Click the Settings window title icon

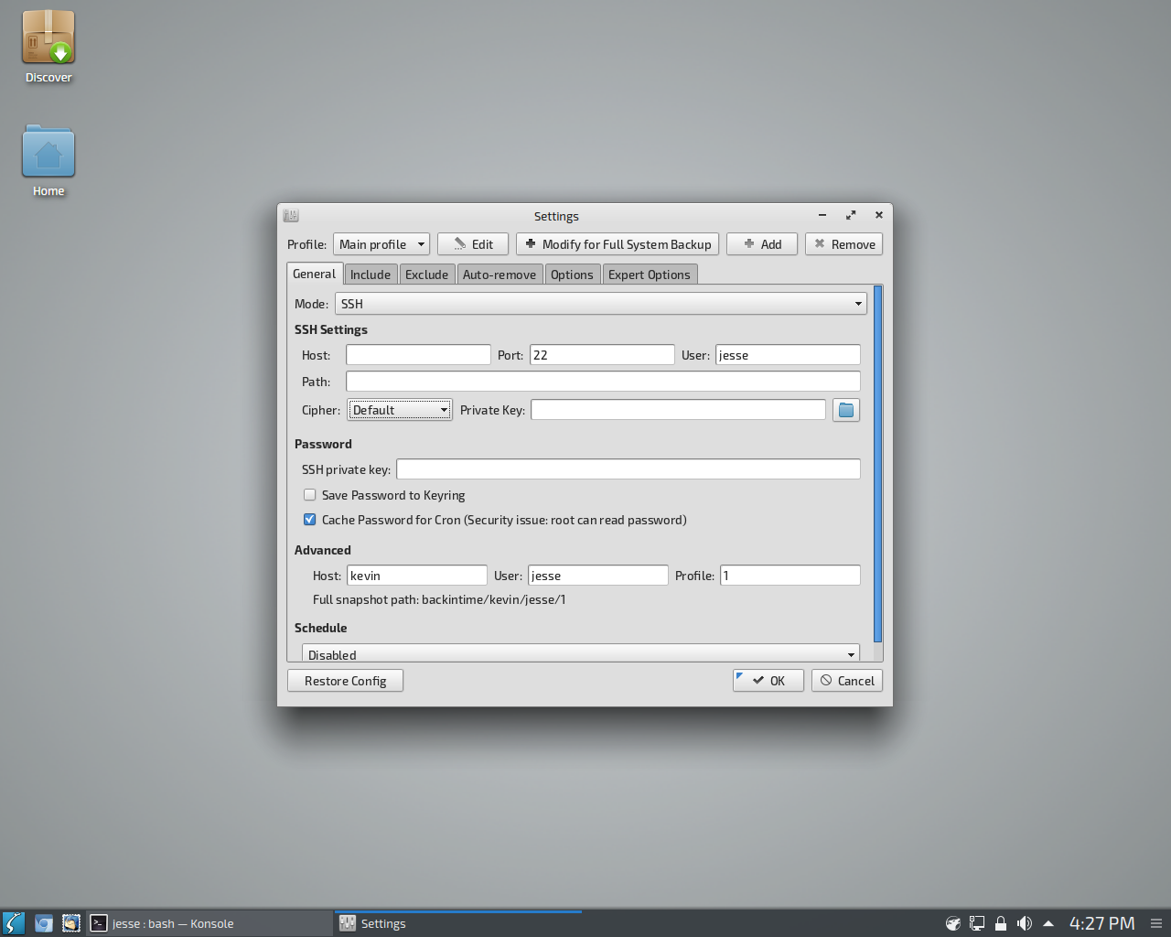pos(291,216)
